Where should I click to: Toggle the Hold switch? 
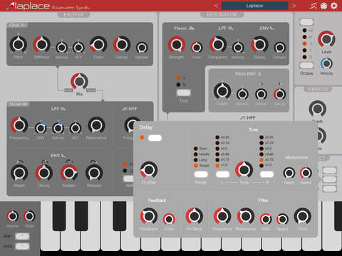coord(22,246)
